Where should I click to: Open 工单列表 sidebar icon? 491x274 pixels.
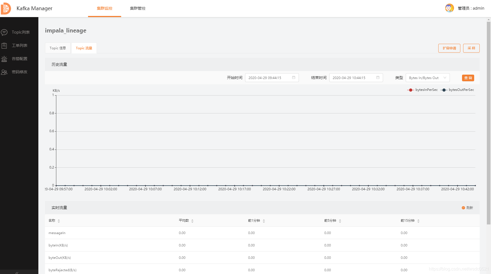[4, 45]
